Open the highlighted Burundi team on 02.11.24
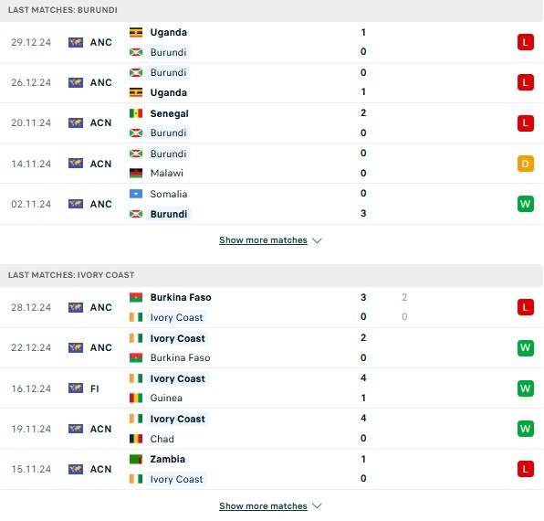544x521 pixels. tap(169, 214)
